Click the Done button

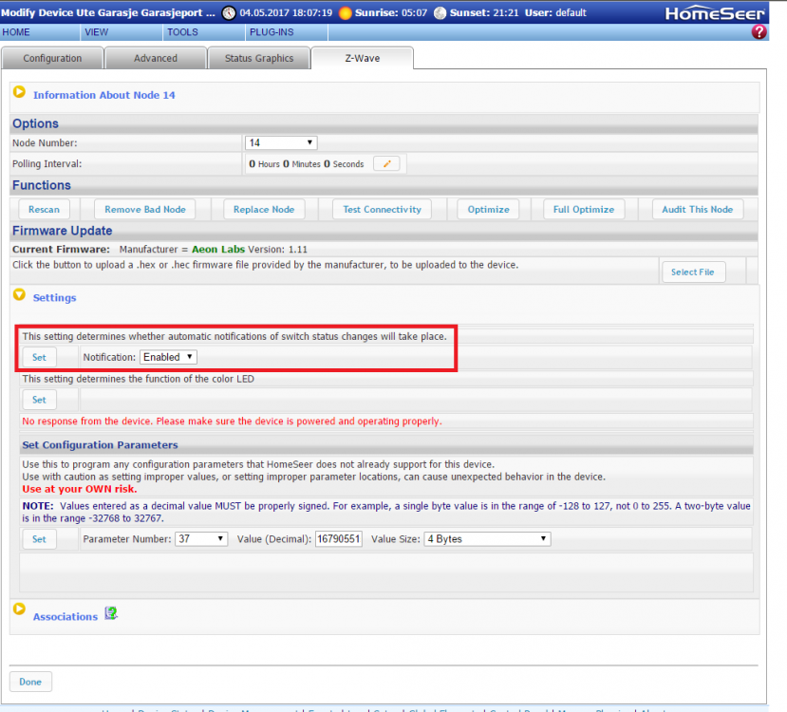pyautogui.click(x=30, y=682)
